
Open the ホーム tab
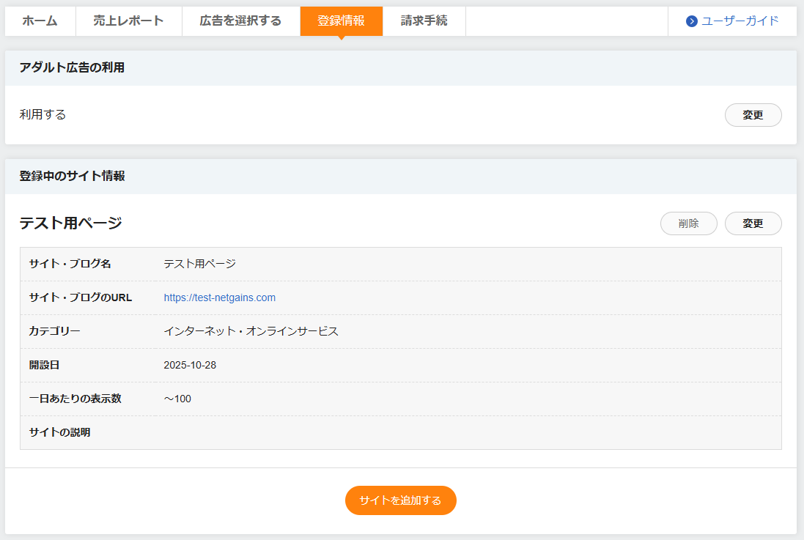click(40, 21)
